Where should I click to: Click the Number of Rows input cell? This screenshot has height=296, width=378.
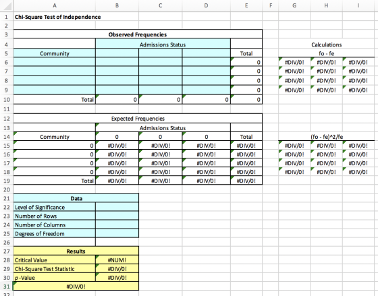[x=117, y=216]
